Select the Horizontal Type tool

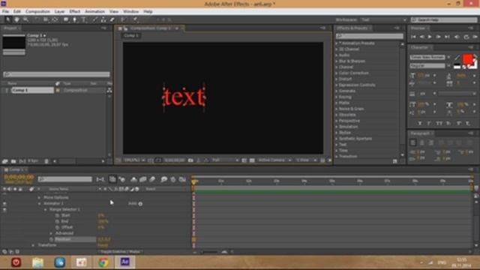(x=84, y=19)
